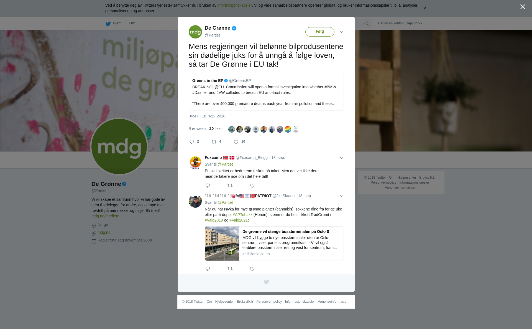Like the JimSlaaen reply tweet
Screen dimensions: 532x329
tap(252, 269)
